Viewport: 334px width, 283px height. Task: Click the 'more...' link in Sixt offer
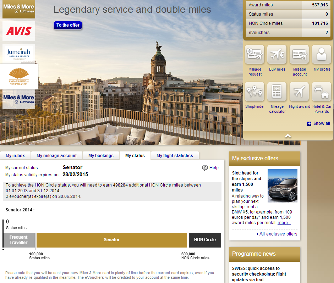click(x=284, y=223)
